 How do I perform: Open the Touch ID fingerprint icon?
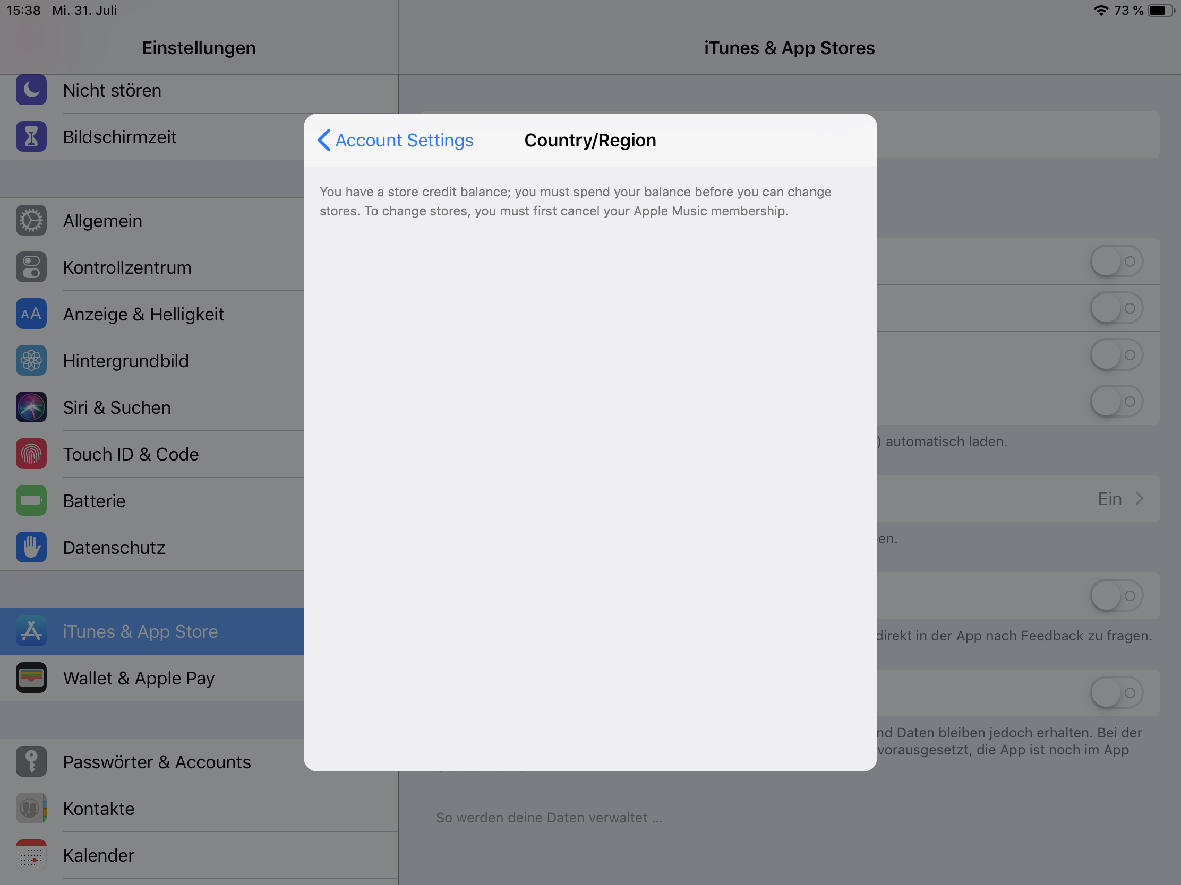[x=31, y=454]
